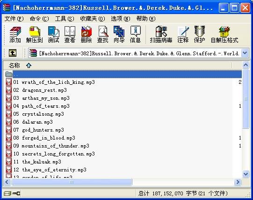Click the 测试 (Test) toolbar icon
253x200 pixels.
(x=54, y=35)
